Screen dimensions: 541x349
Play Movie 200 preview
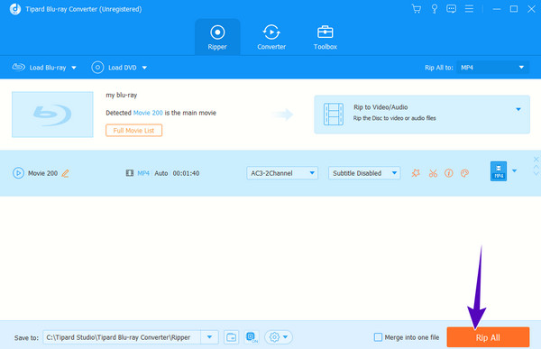pyautogui.click(x=18, y=173)
